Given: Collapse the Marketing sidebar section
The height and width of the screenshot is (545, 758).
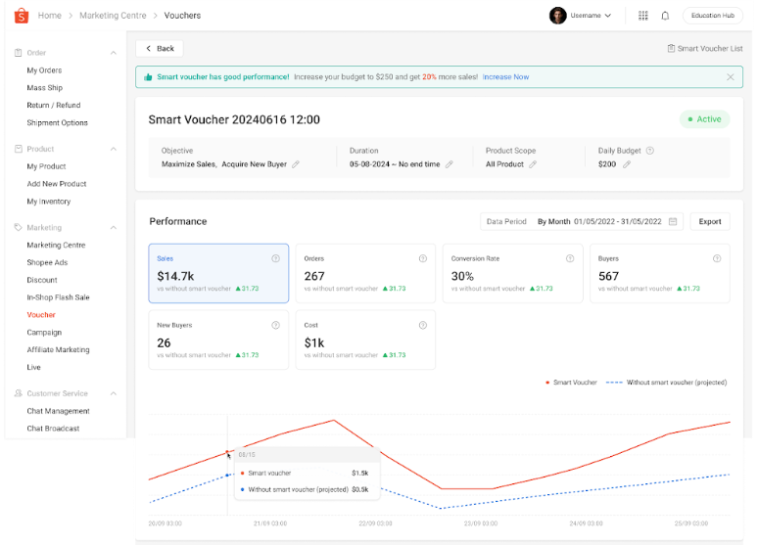Looking at the screenshot, I should pyautogui.click(x=114, y=228).
